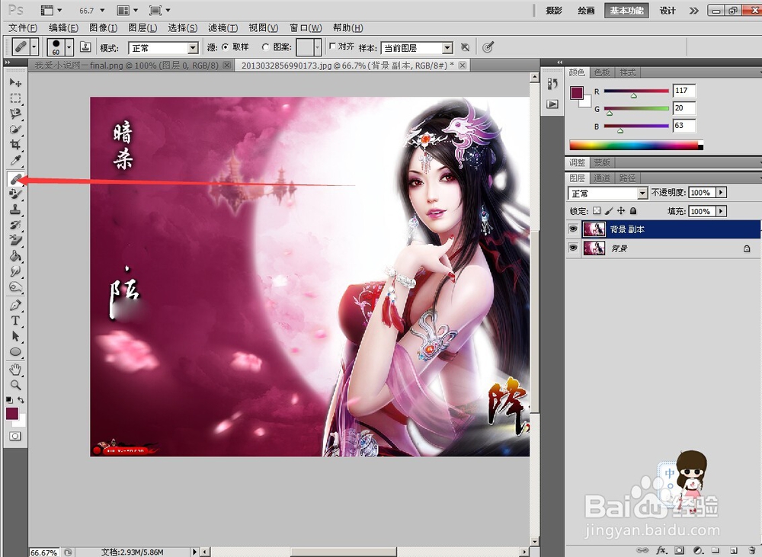The height and width of the screenshot is (557, 762).
Task: Switch to the 色板 tab
Action: pos(602,72)
